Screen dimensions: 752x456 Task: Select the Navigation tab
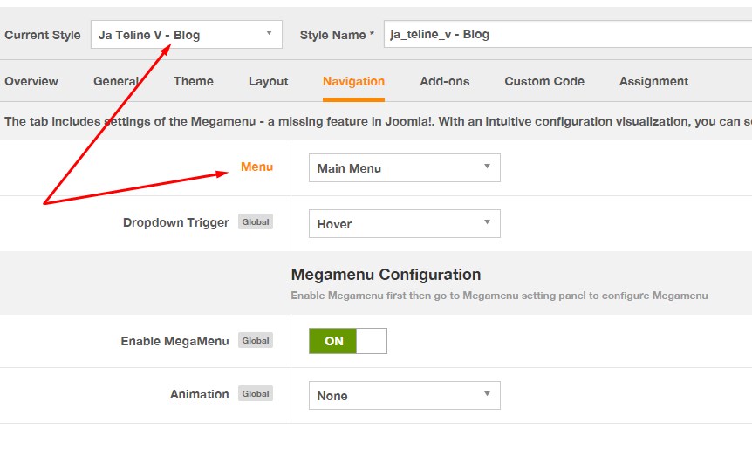[x=353, y=82]
